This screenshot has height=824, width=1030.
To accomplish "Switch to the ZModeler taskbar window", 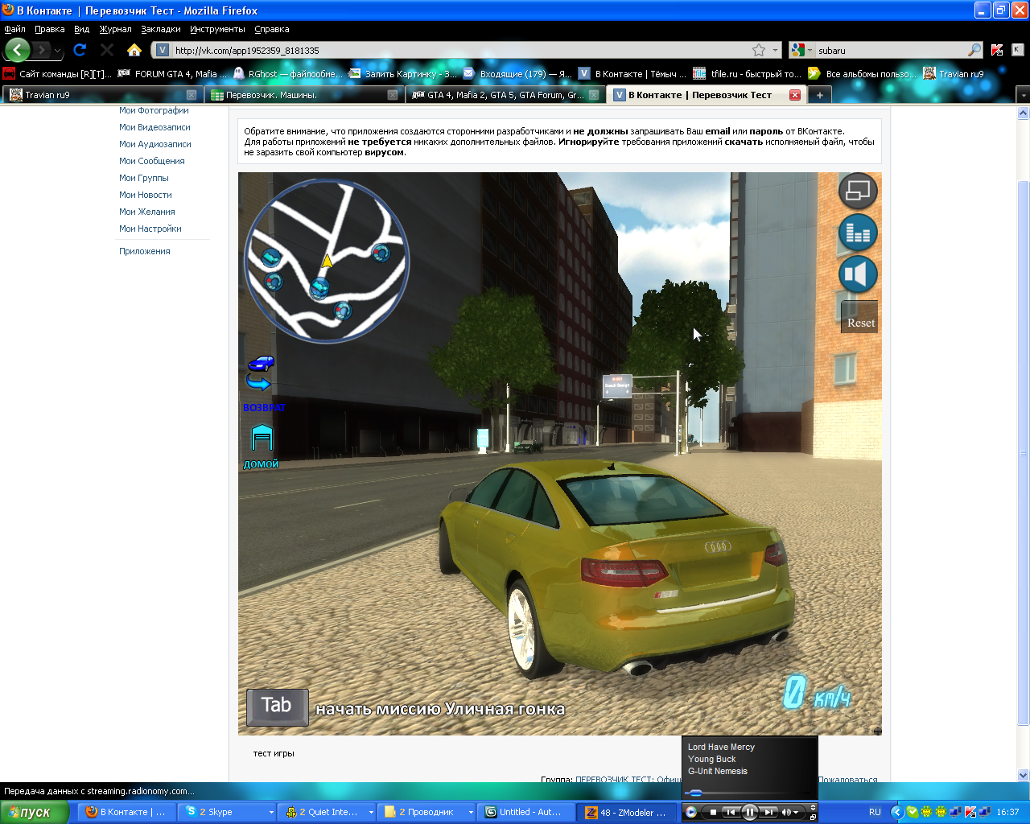I will 628,812.
